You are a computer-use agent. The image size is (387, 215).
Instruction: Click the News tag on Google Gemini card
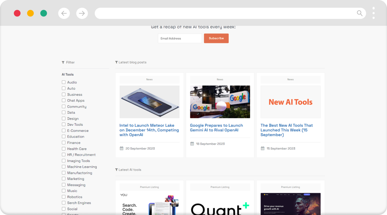point(220,80)
